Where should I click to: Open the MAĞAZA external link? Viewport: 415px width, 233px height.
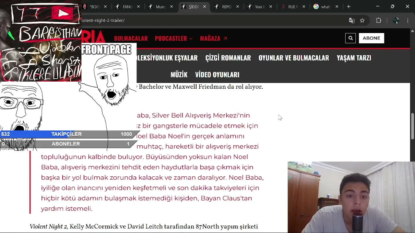pyautogui.click(x=213, y=39)
